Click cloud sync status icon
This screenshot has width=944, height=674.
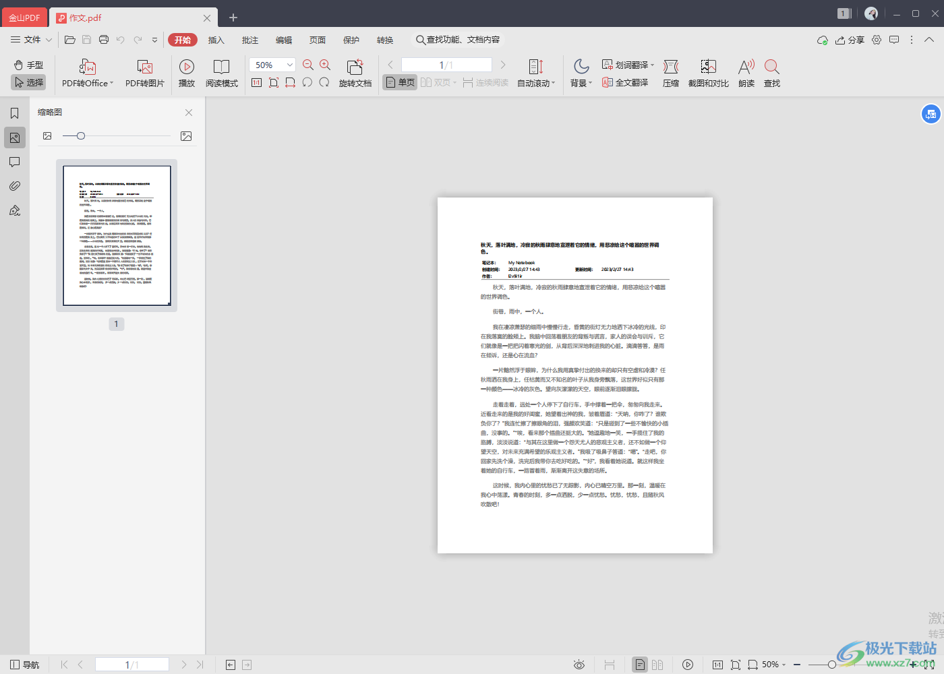pos(823,40)
